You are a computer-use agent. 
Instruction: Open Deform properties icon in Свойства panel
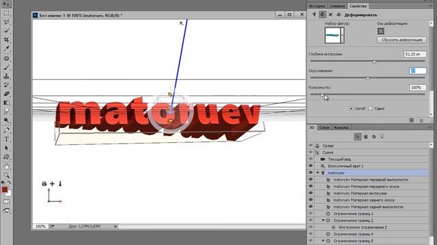coord(322,15)
